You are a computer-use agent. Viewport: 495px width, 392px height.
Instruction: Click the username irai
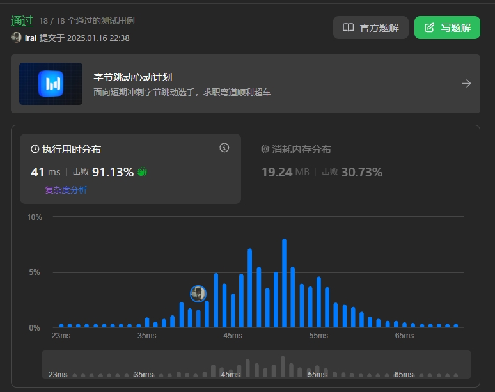click(31, 38)
